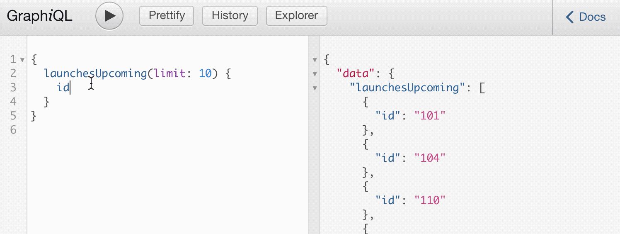Click the closing brace on line 5
Image resolution: width=620 pixels, height=234 pixels.
click(x=34, y=116)
